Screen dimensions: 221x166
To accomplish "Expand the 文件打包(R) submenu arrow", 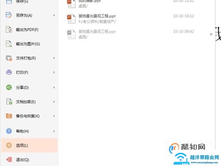I will pyautogui.click(x=54, y=58).
